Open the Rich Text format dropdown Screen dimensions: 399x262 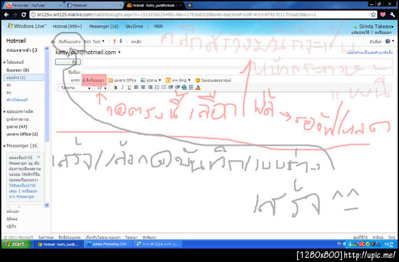click(x=94, y=41)
